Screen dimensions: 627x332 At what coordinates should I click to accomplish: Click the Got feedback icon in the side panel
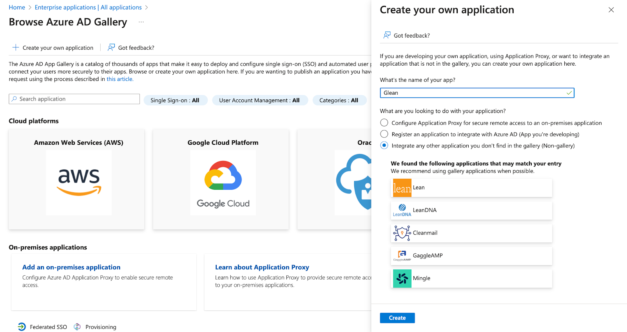387,35
